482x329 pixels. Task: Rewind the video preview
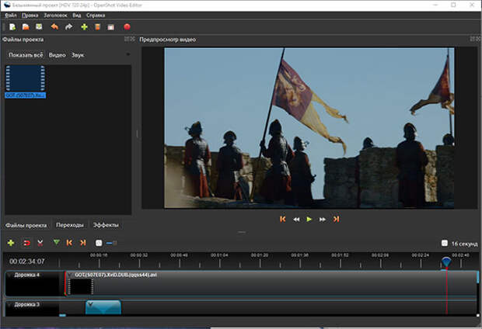pyautogui.click(x=296, y=220)
